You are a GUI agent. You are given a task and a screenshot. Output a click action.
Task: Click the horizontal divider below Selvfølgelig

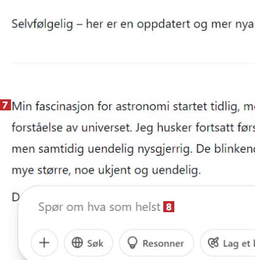tap(133, 64)
